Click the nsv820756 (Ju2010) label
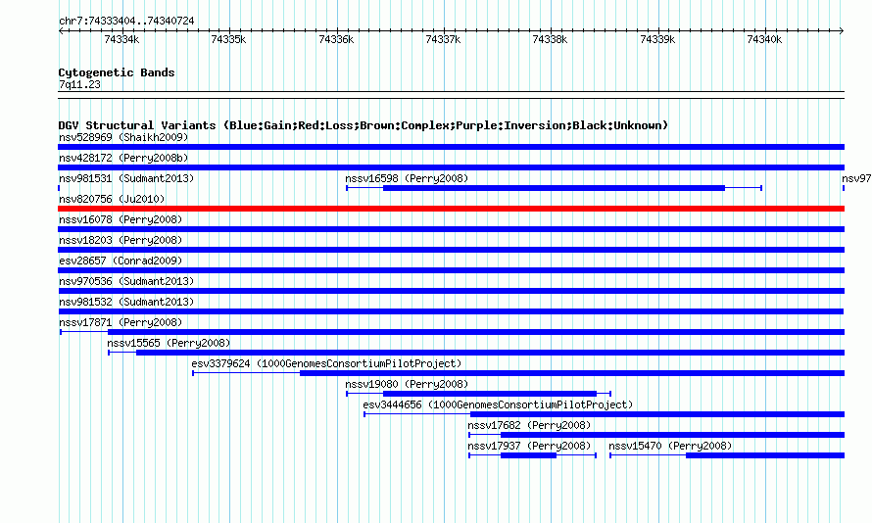The height and width of the screenshot is (523, 872). [112, 199]
